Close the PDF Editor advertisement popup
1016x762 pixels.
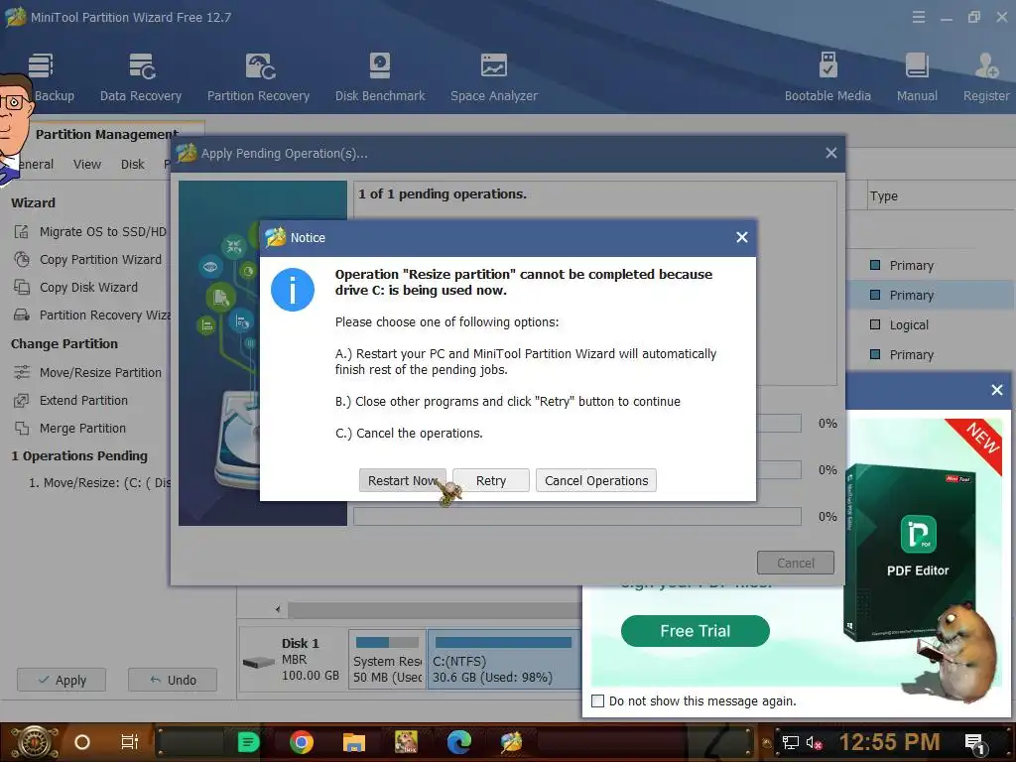coord(997,389)
